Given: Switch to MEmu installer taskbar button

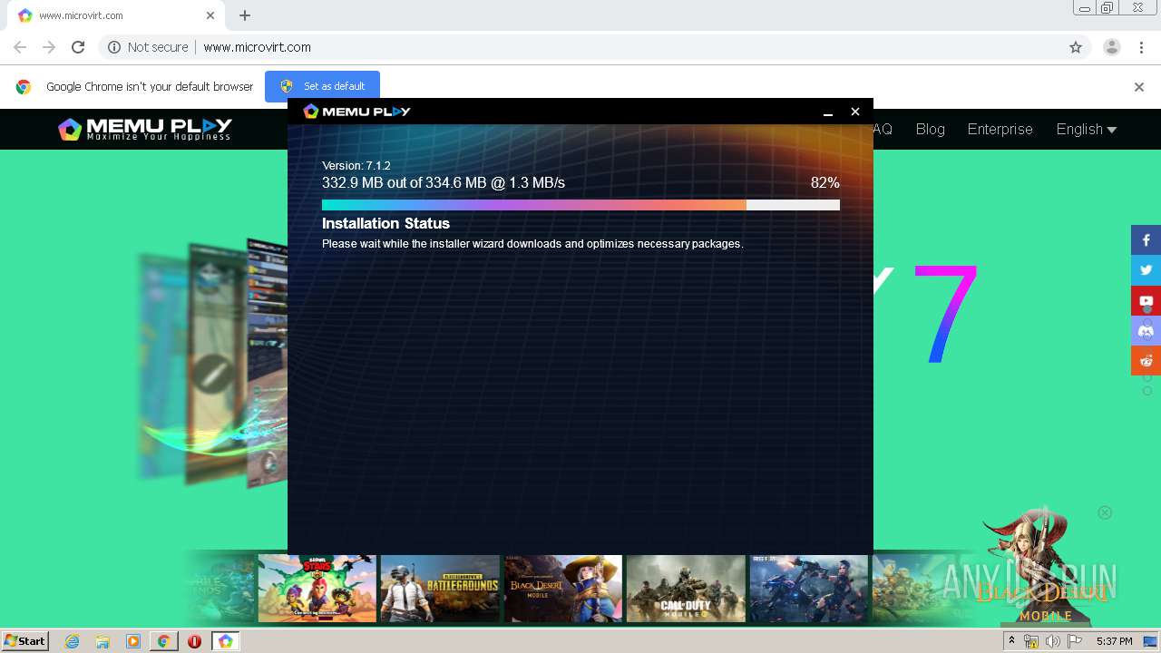Looking at the screenshot, I should (225, 641).
